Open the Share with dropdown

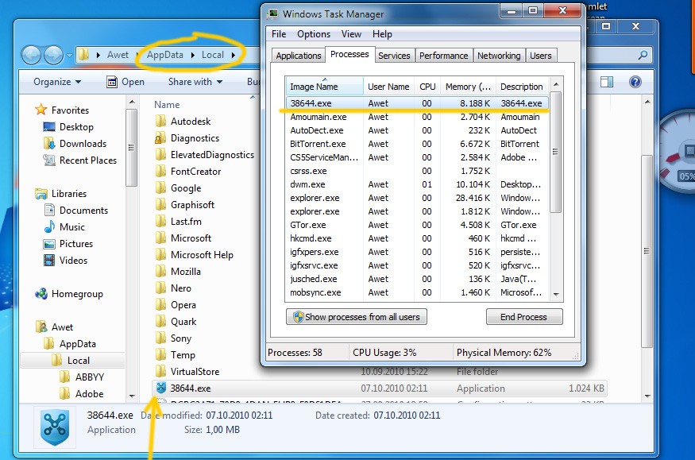pos(195,82)
